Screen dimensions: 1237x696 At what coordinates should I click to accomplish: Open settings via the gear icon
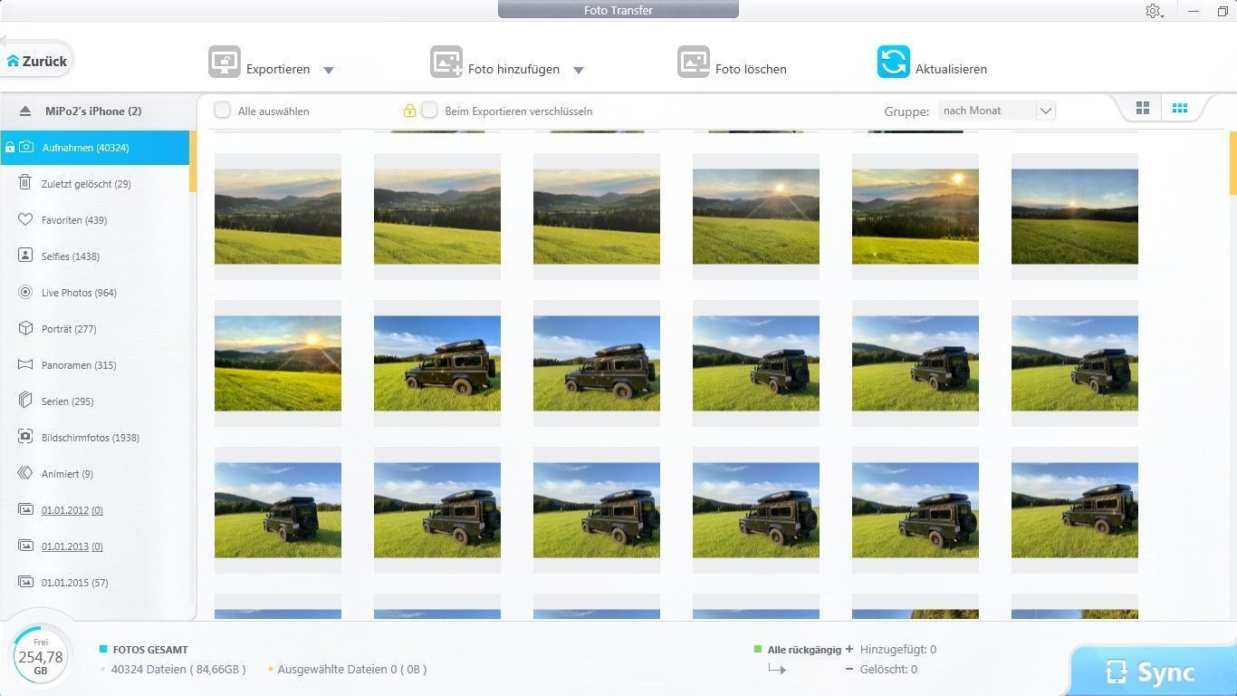coord(1153,11)
